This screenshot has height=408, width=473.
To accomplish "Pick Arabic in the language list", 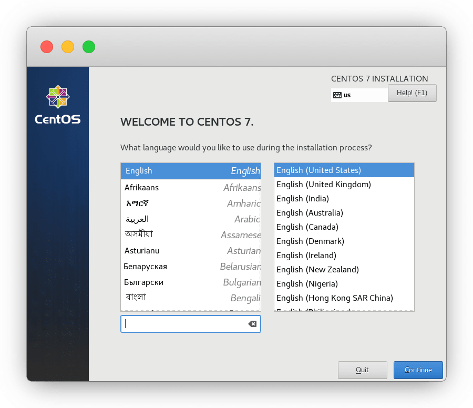I will tap(190, 219).
